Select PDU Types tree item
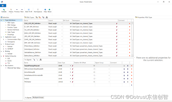 coord(11,23)
